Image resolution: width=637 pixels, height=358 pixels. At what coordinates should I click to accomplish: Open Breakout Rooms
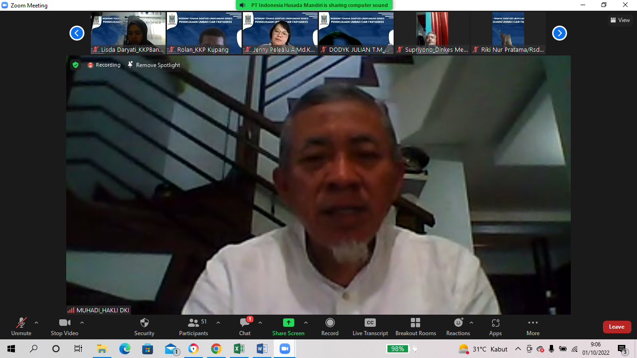click(x=415, y=327)
